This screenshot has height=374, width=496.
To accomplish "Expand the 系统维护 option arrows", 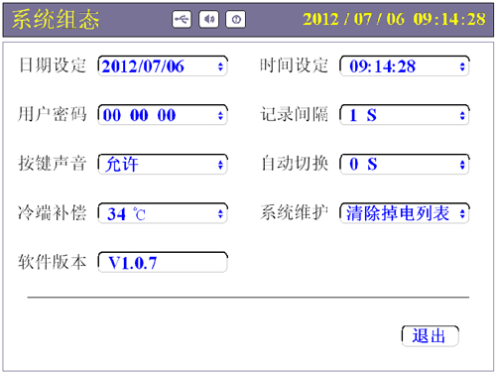I will pyautogui.click(x=462, y=213).
